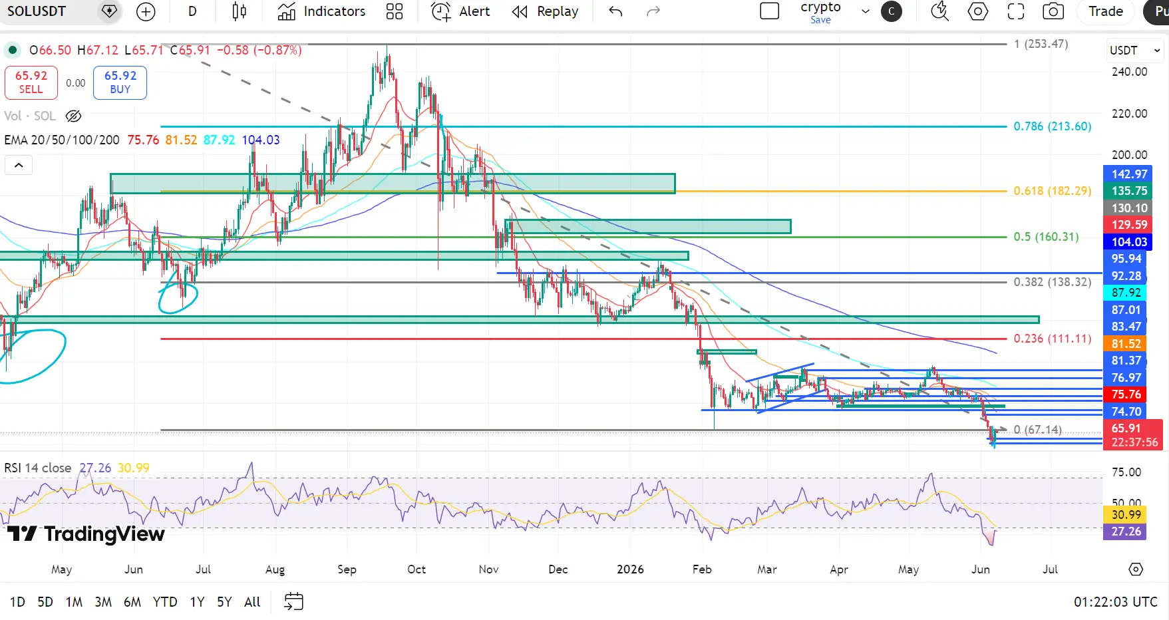Viewport: 1169px width, 620px height.
Task: Select the RSI 14 close indicator legend
Action: click(x=38, y=468)
